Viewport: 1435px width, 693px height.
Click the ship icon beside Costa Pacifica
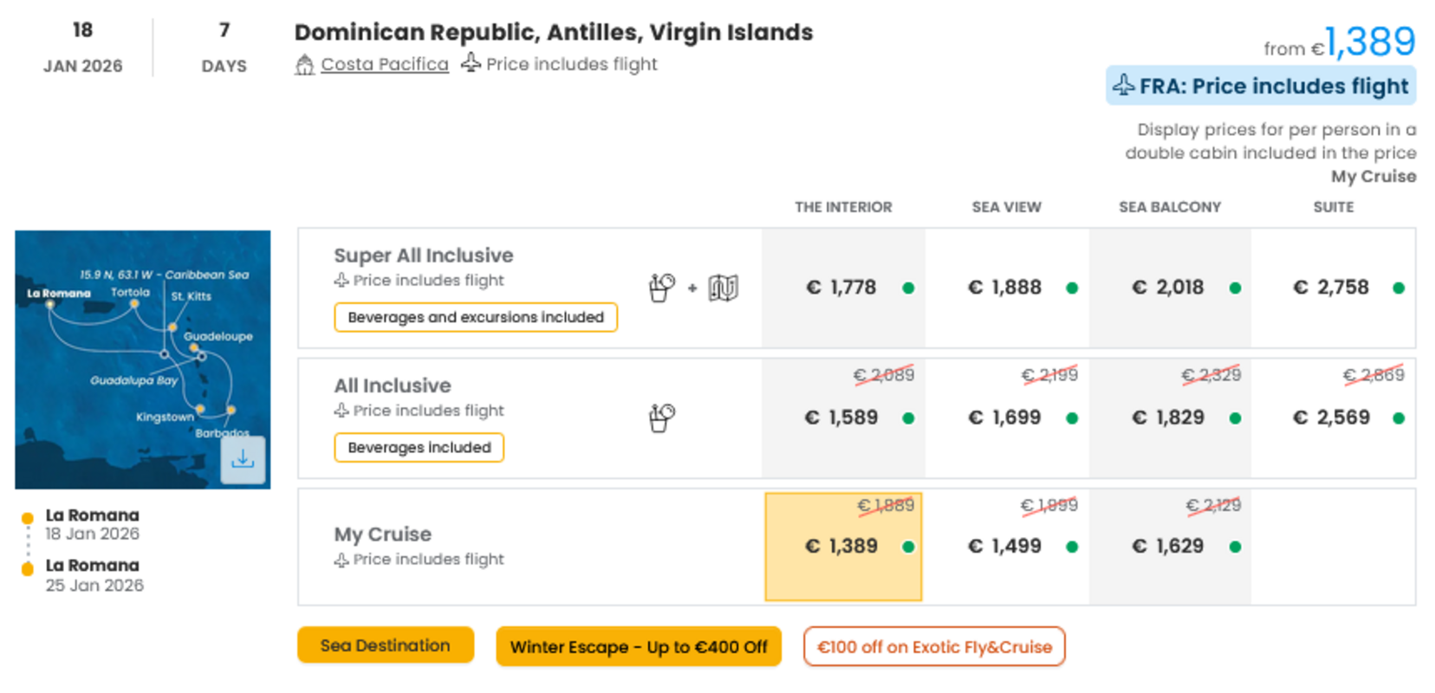click(304, 64)
